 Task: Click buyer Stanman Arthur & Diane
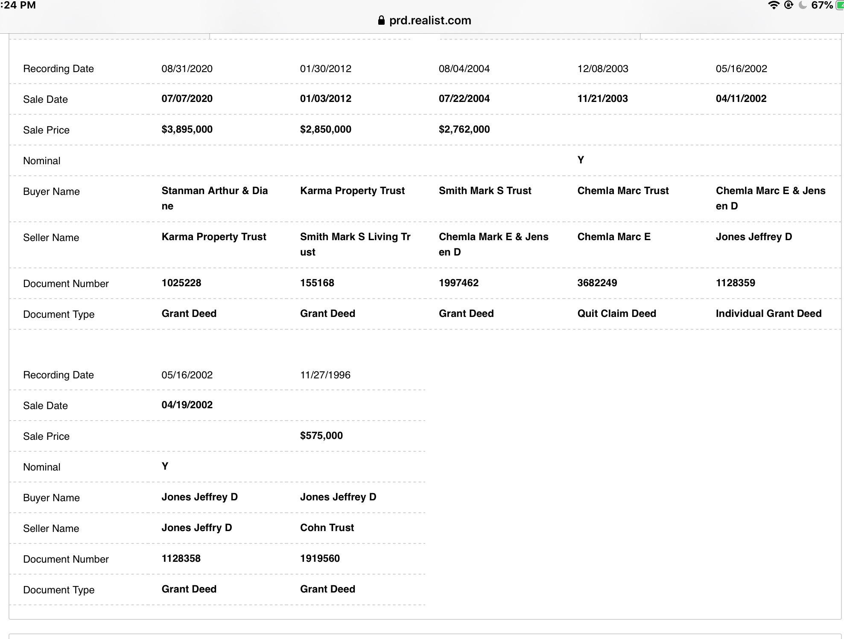(x=215, y=198)
